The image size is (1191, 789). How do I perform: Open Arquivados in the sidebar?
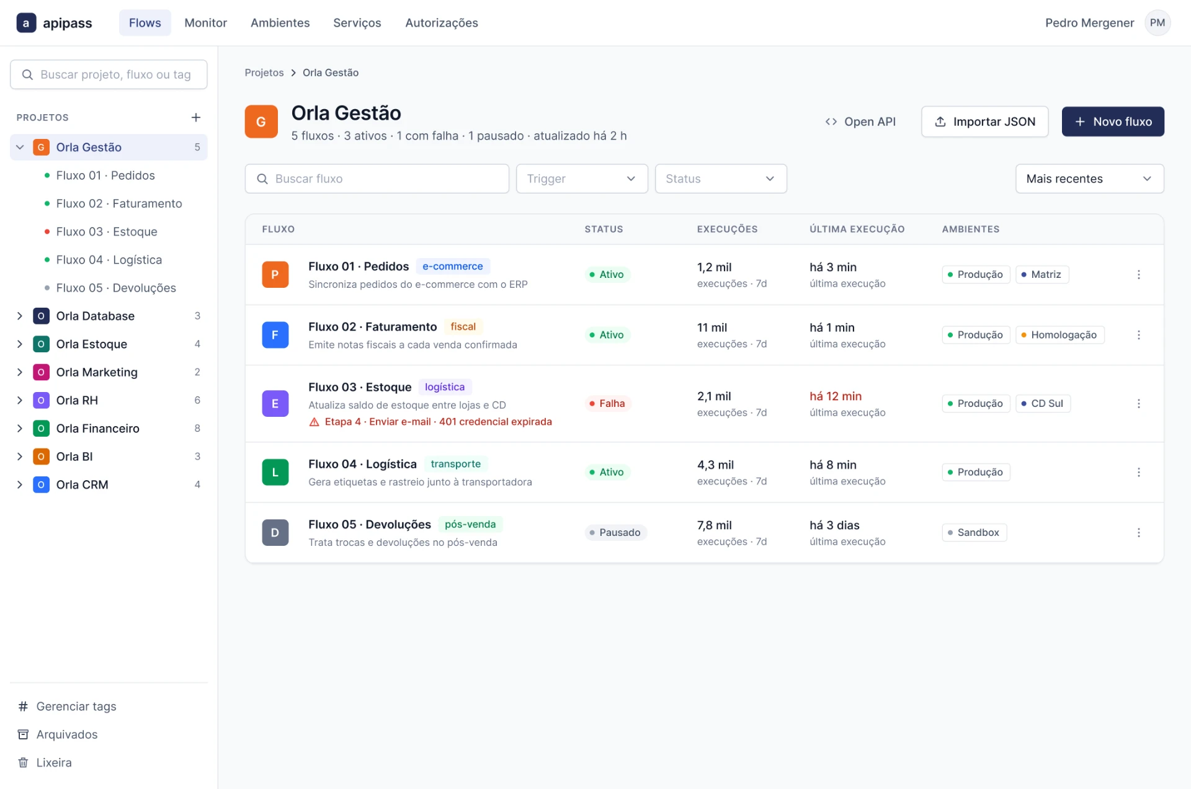pos(58,734)
